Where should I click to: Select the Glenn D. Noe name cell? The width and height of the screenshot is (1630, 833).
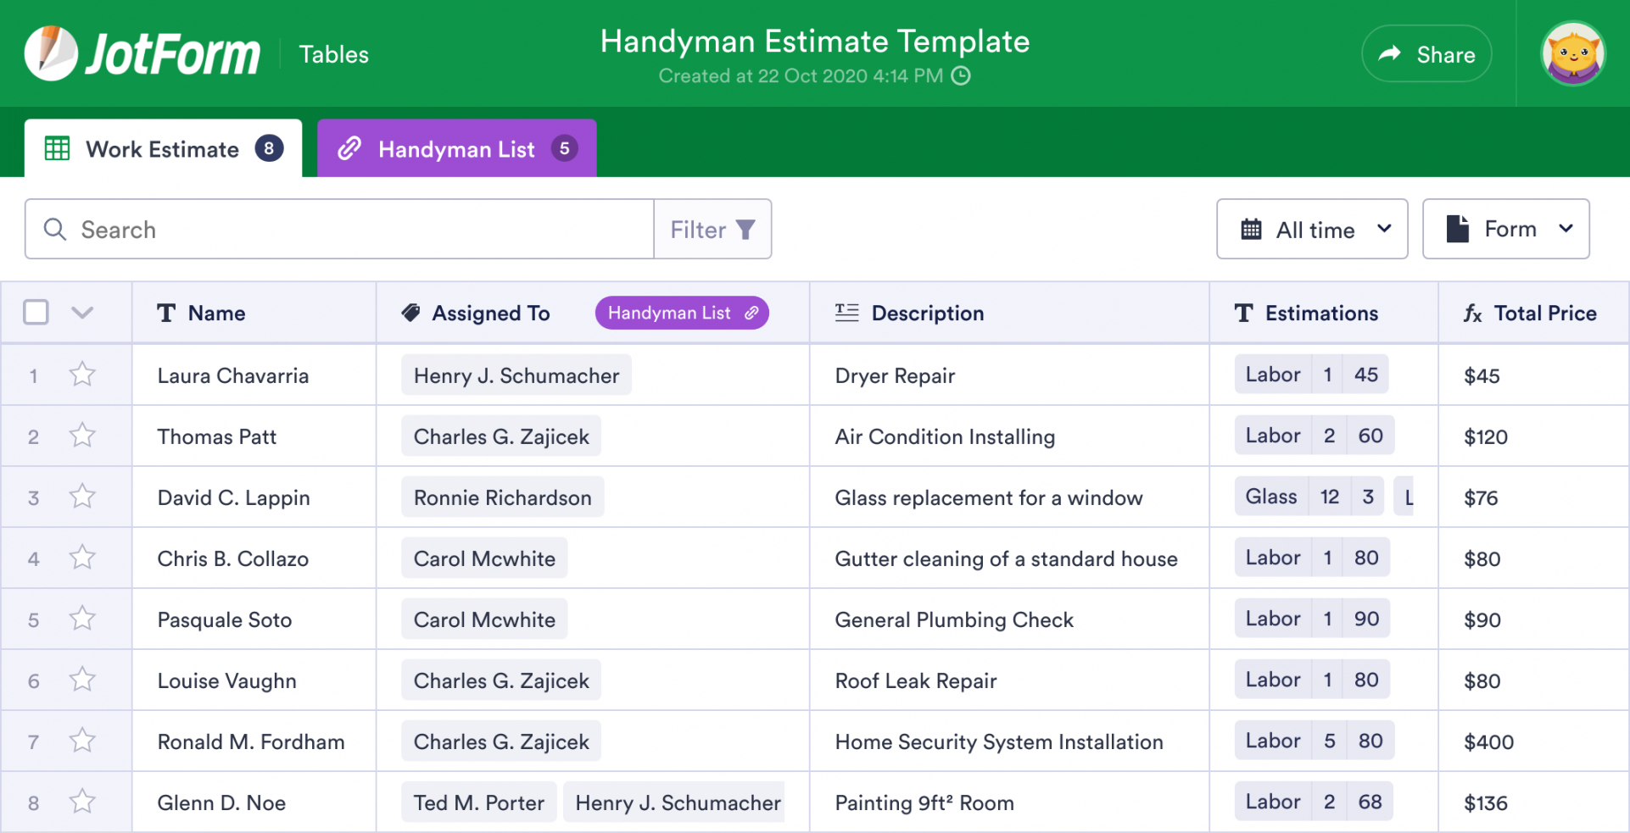click(x=254, y=802)
